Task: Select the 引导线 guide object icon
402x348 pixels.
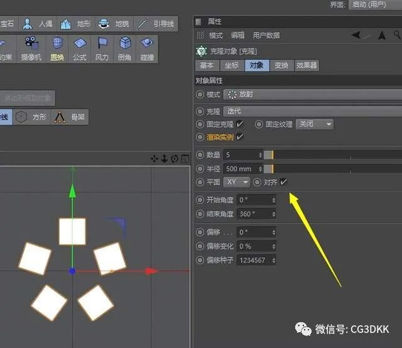Action: (x=142, y=24)
